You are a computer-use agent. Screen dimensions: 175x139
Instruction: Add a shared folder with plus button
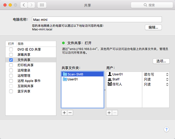[64, 113]
